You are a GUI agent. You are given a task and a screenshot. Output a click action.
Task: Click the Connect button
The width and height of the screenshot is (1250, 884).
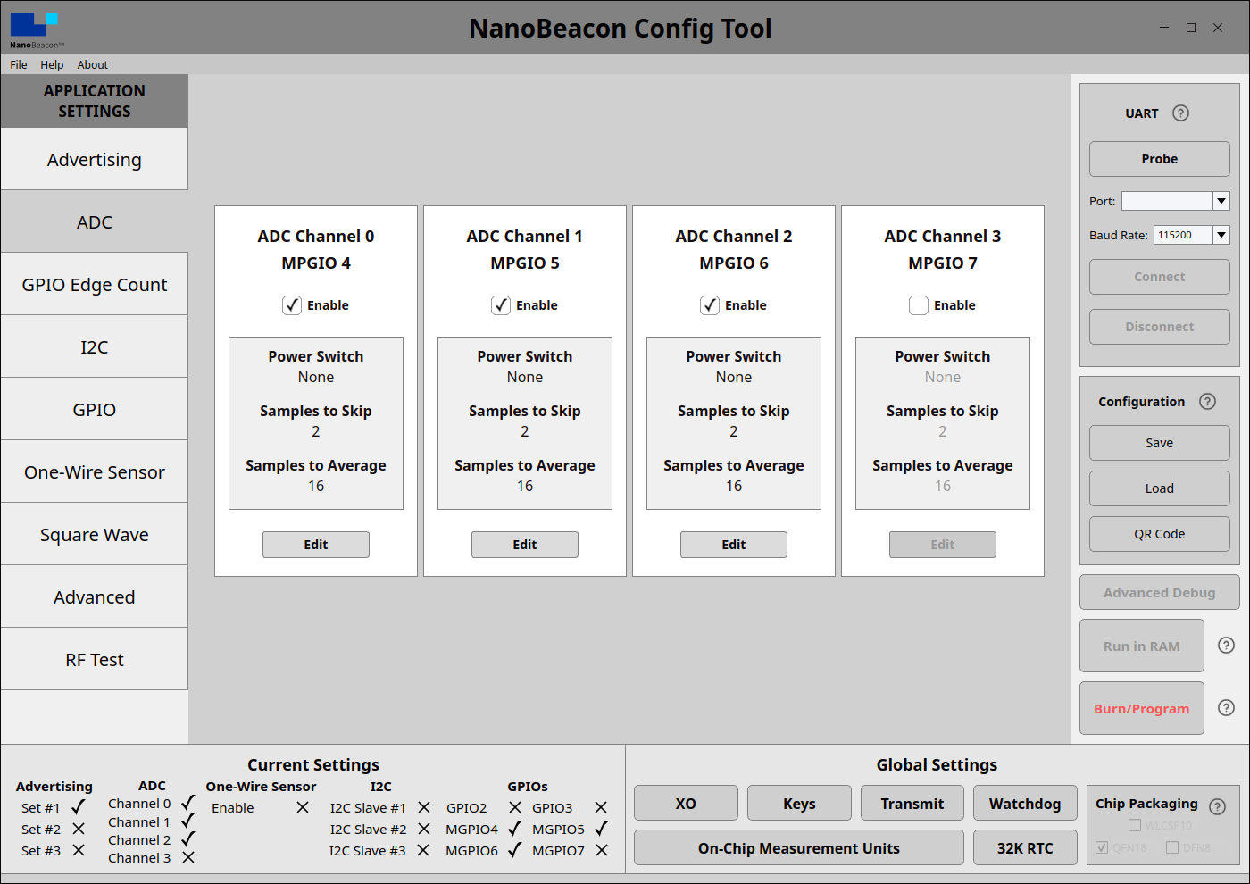click(x=1159, y=277)
